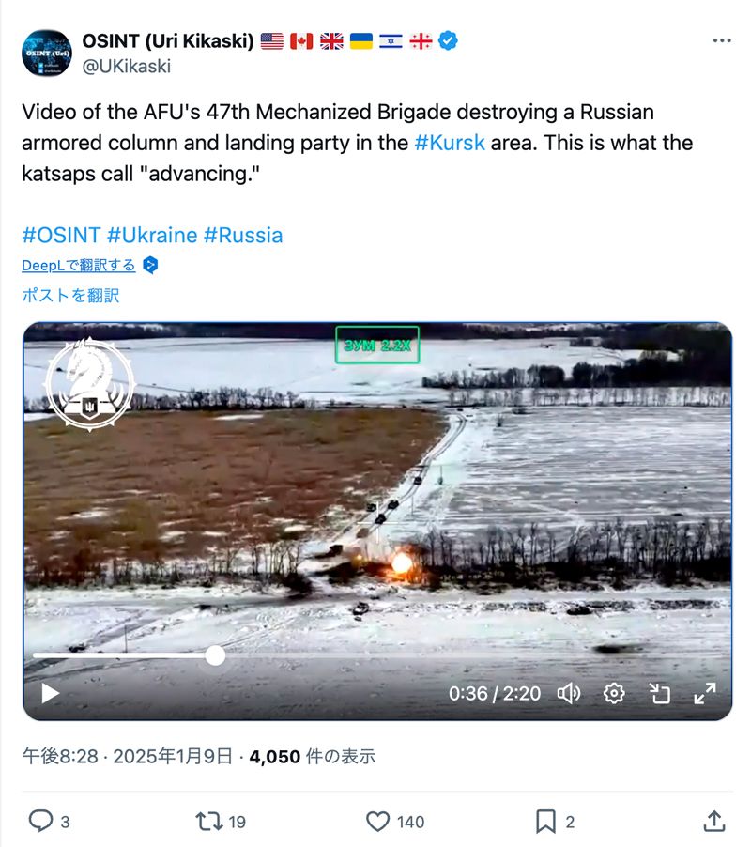This screenshot has height=847, width=751.
Task: Open the #Ukraine hashtag
Action: 152,236
